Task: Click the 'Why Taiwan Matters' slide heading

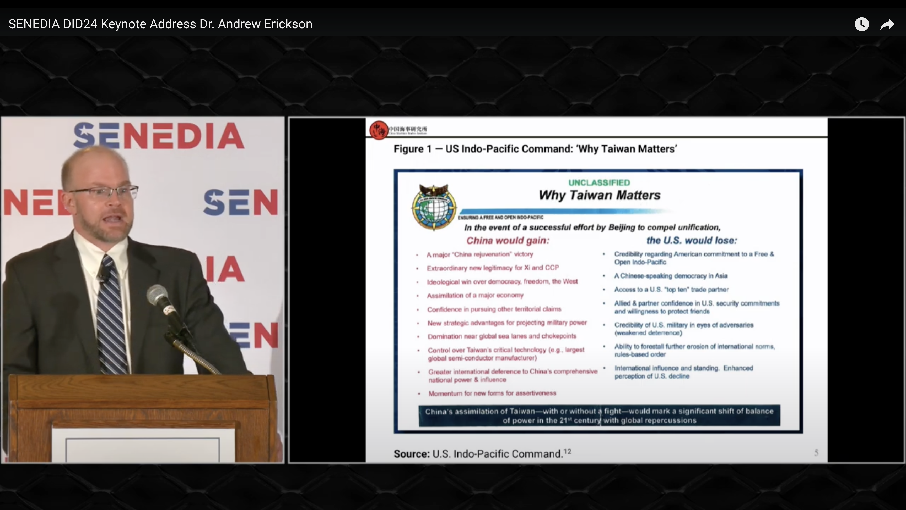Action: tap(600, 195)
